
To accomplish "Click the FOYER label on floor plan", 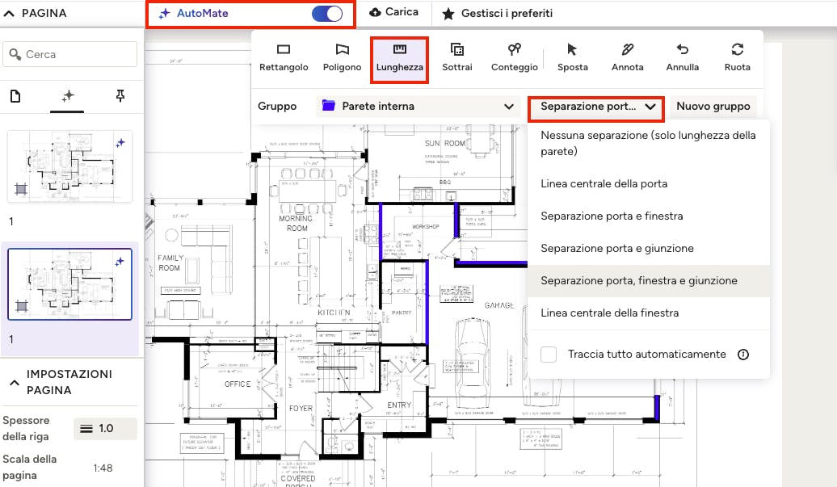I will click(x=301, y=408).
